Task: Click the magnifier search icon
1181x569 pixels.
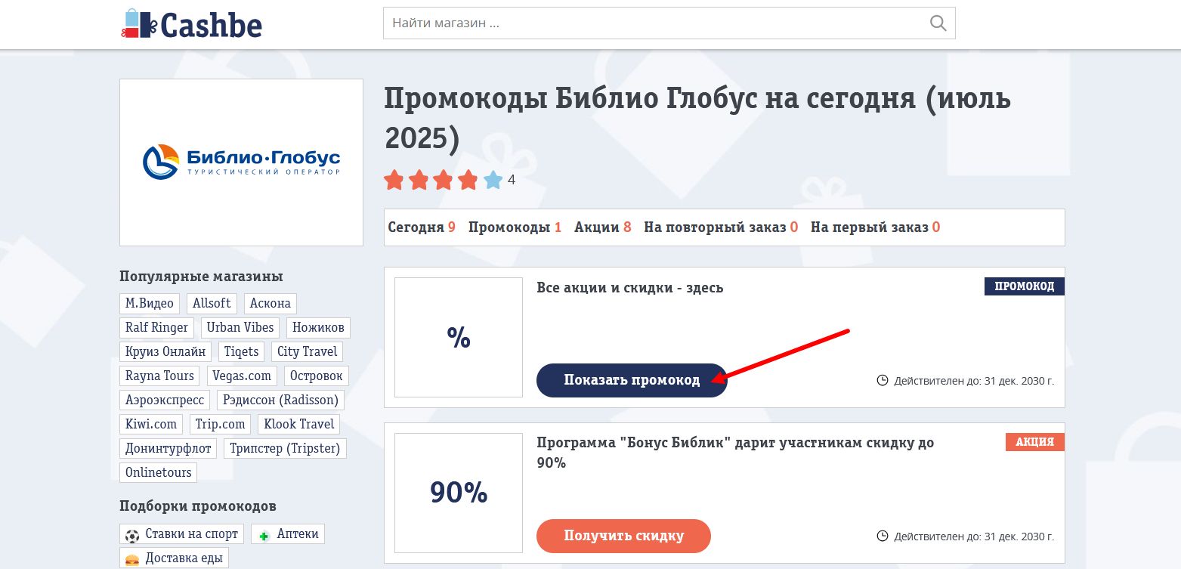Action: pyautogui.click(x=938, y=23)
